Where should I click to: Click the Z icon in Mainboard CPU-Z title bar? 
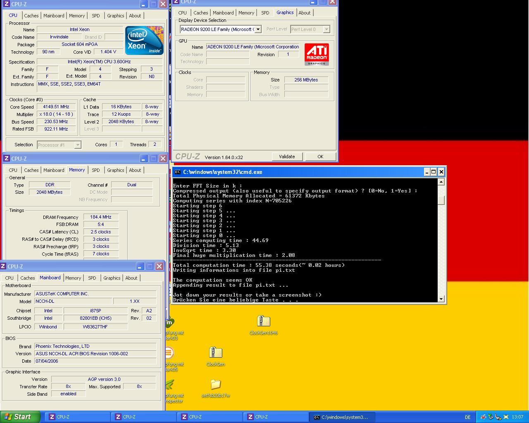click(x=3, y=266)
